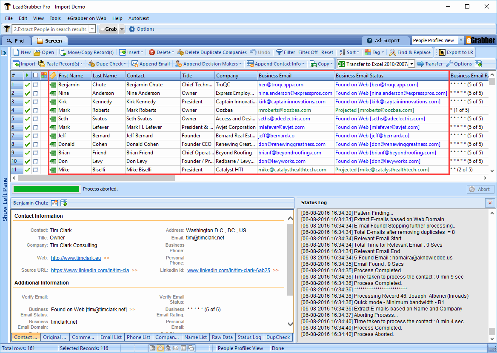Click the Filter:Off toggle button
The image size is (497, 353).
308,53
